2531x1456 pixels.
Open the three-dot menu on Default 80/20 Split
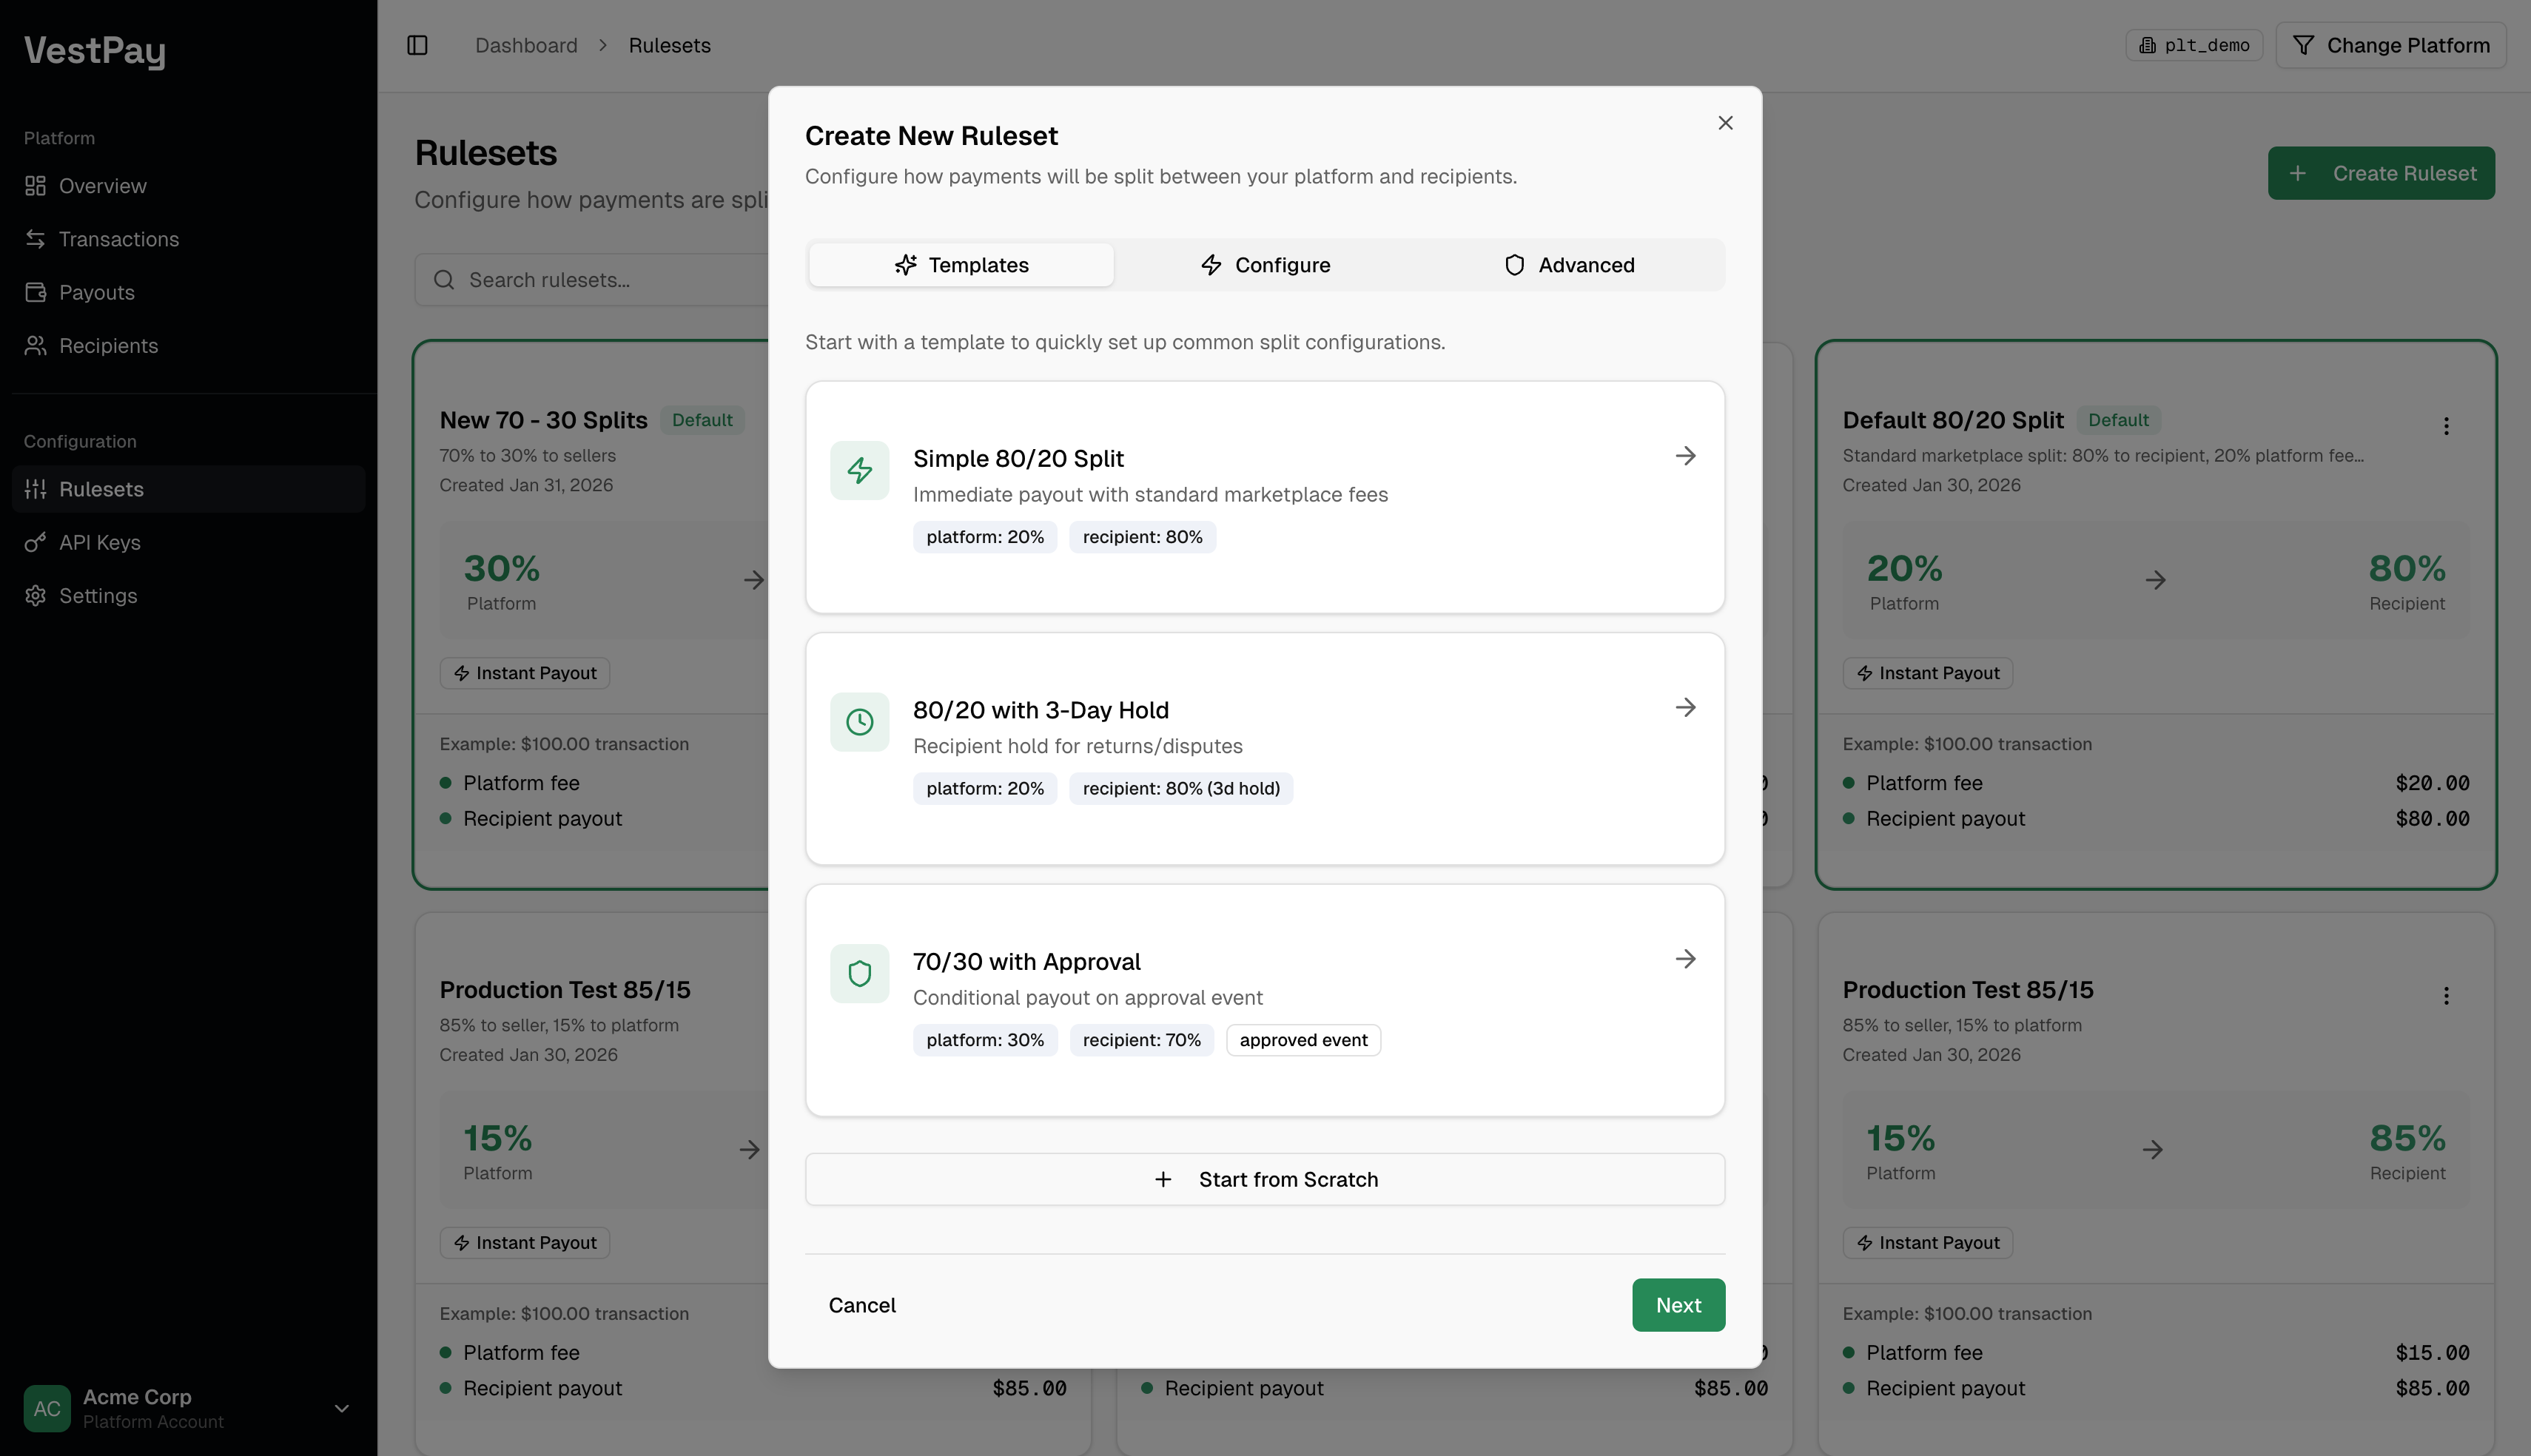tap(2446, 426)
